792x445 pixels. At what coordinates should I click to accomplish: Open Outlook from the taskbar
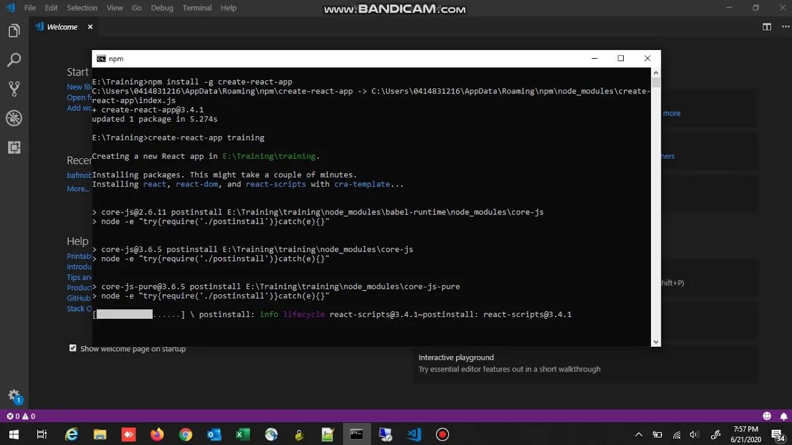(214, 434)
